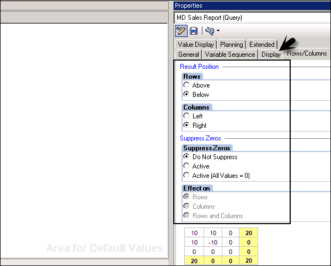The image size is (331, 266).
Task: Click the pencil edit mode icon
Action: click(181, 30)
